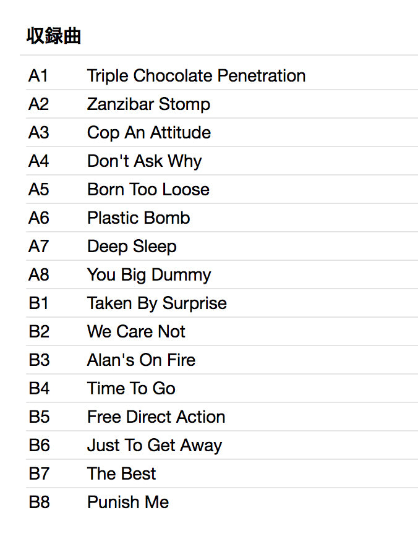
Task: Choose the Alan's On Fire track
Action: [141, 360]
